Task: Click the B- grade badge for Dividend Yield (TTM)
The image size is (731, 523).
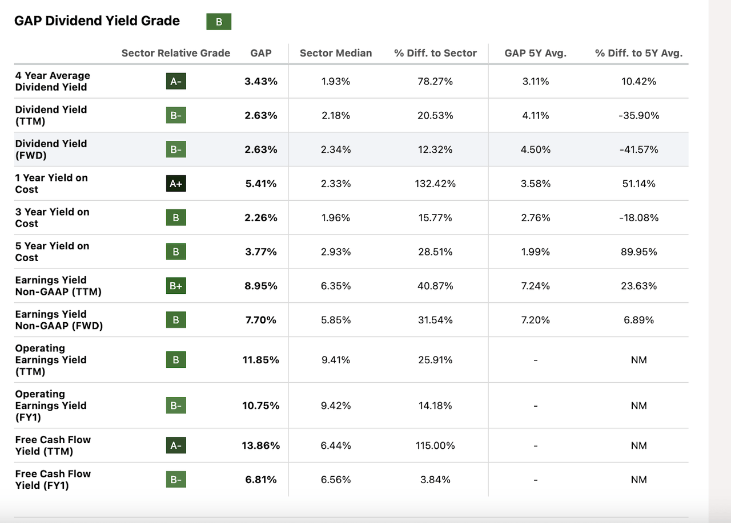Action: click(176, 115)
